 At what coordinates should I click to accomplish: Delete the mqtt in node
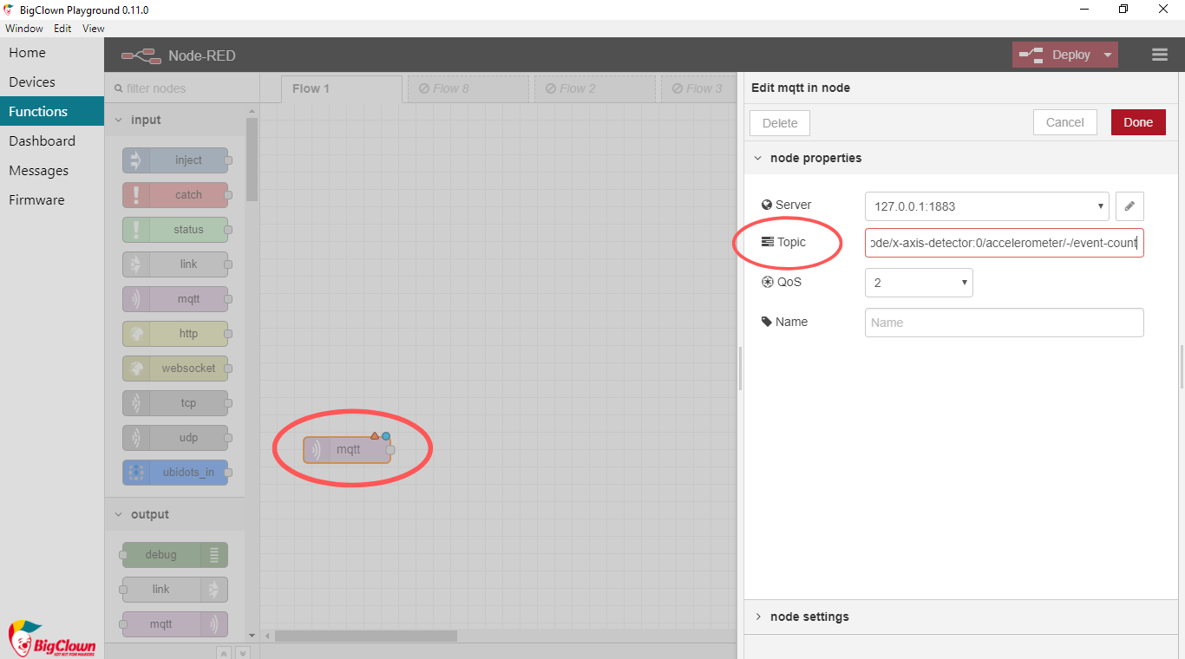tap(780, 123)
